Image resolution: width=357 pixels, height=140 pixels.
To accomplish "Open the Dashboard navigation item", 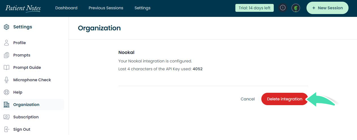I will (x=66, y=8).
